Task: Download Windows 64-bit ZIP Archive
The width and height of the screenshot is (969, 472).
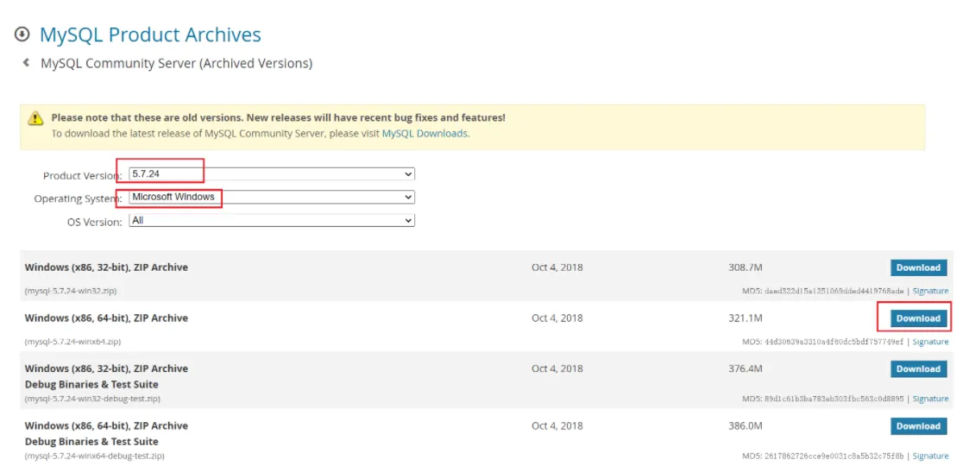Action: pyautogui.click(x=918, y=318)
